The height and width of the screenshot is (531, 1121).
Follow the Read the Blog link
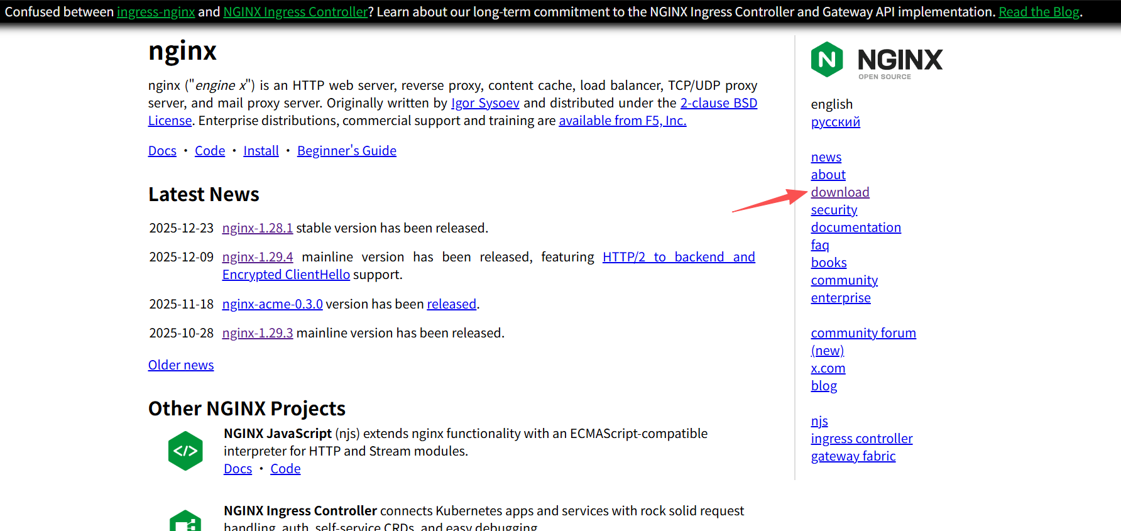[x=1039, y=12]
